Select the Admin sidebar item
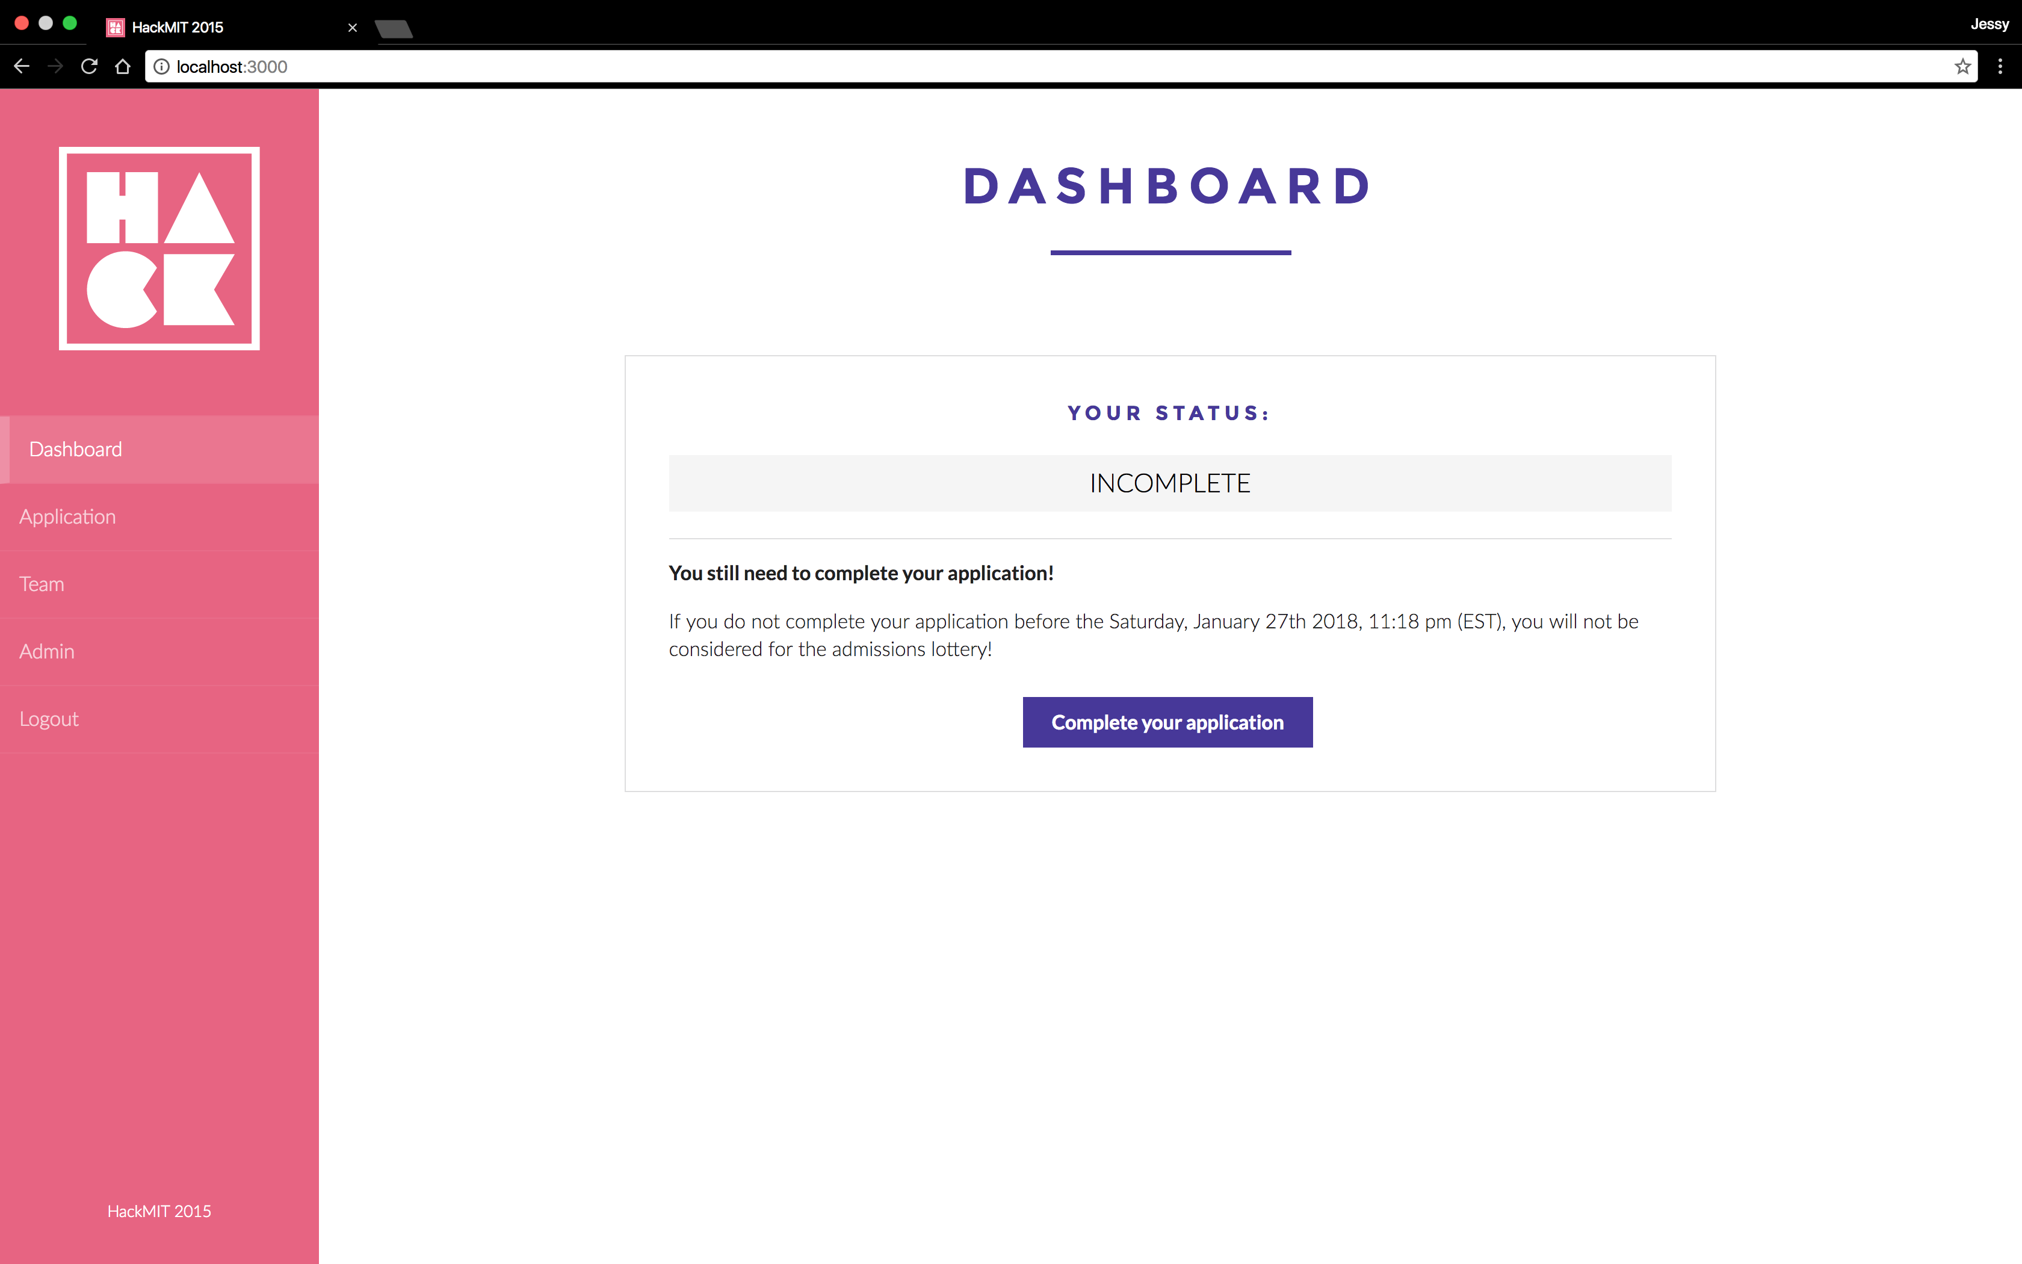2022x1264 pixels. (x=46, y=649)
